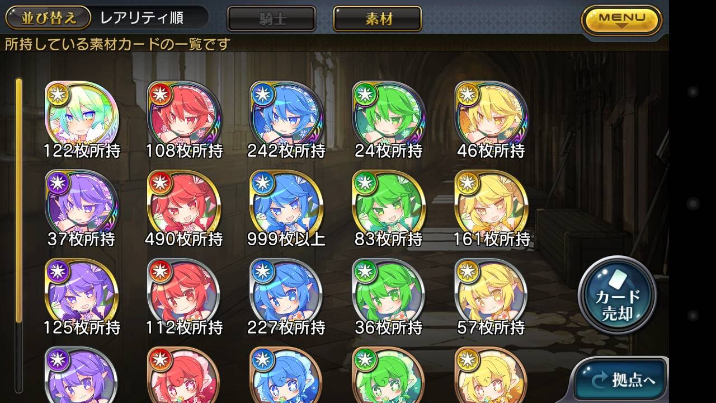
Task: Pick the yellow fairy card with 46枚所持
Action: 491,118
